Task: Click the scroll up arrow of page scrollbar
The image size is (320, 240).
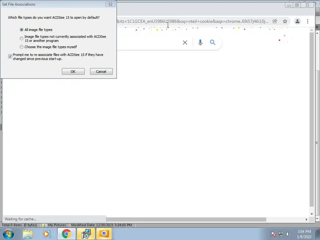Action: coord(312,30)
